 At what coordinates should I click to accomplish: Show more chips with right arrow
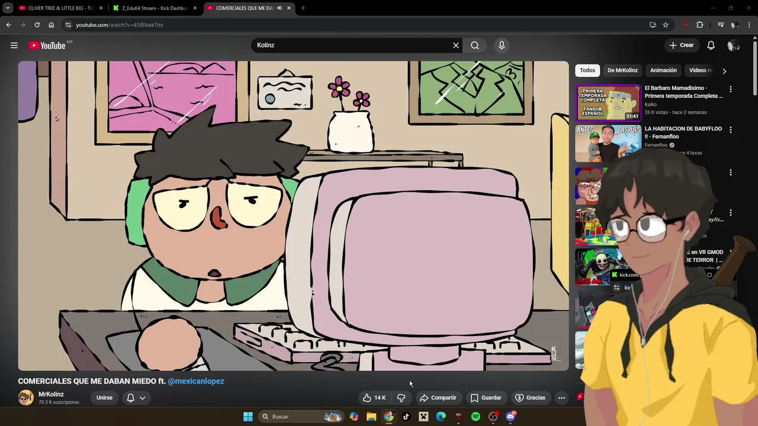[x=724, y=71]
